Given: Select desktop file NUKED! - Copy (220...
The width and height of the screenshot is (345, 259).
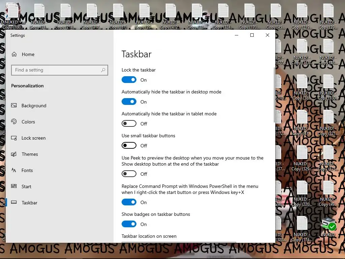Looking at the screenshot, I should (302, 194).
